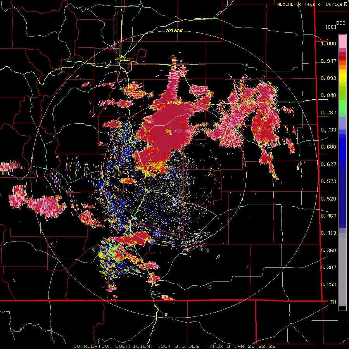Select the 0.680 scale value
The height and width of the screenshot is (349, 349).
click(328, 147)
